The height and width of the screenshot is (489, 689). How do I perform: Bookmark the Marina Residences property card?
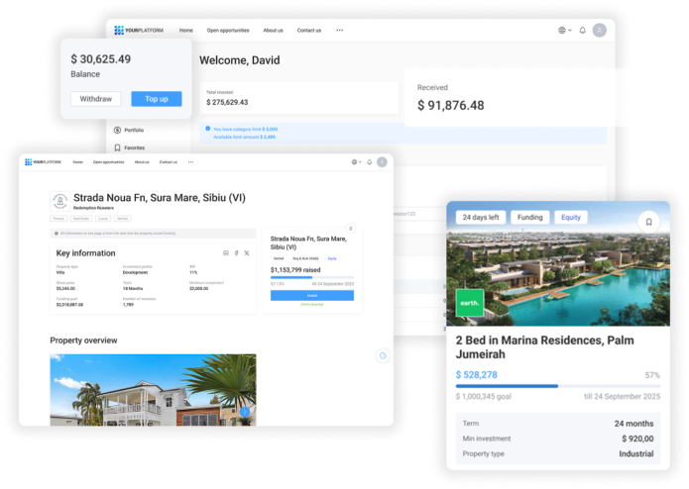coord(648,222)
